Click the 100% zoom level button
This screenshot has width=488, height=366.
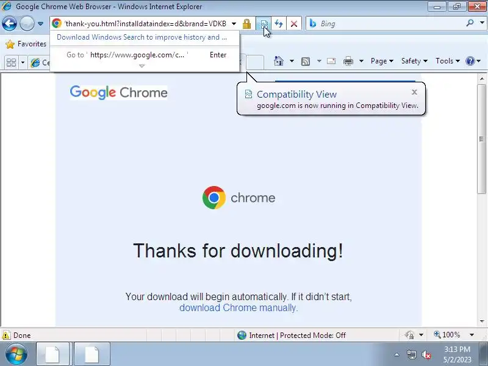(x=447, y=335)
